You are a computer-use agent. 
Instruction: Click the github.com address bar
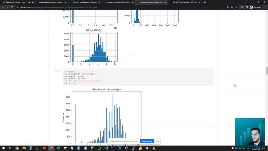pyautogui.click(x=120, y=8)
